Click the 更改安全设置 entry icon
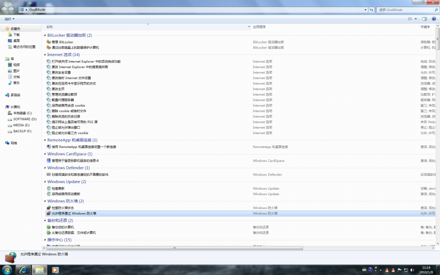440x275 pixels. click(x=48, y=73)
